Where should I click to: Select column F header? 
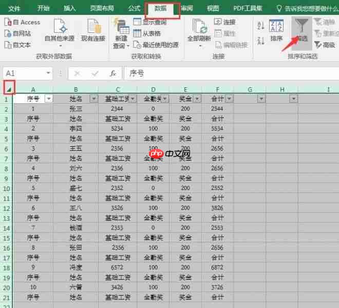217,89
